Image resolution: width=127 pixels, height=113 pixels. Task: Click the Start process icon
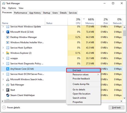8,90
